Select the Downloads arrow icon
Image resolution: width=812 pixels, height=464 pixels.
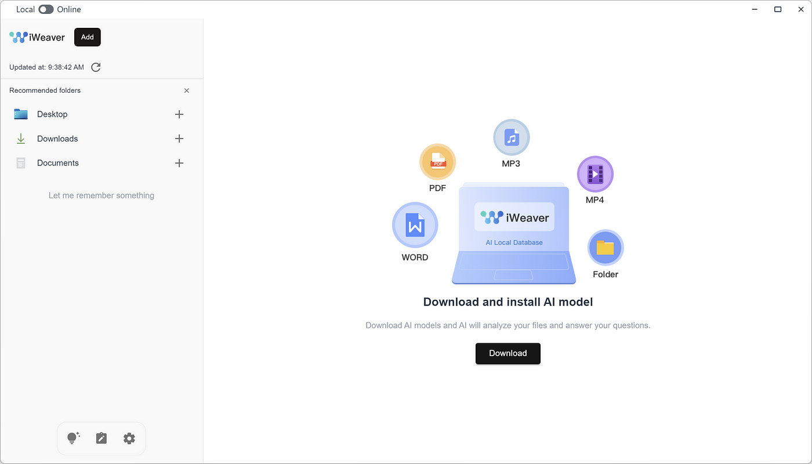[21, 139]
